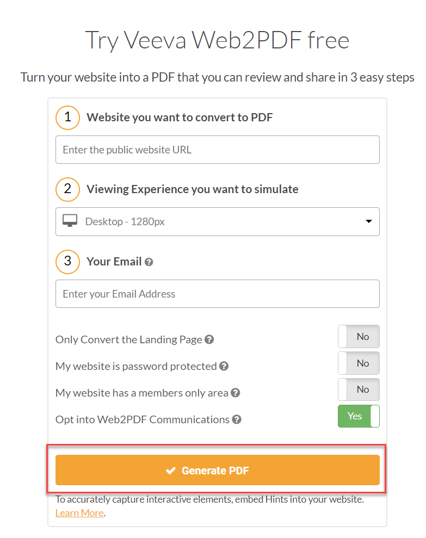This screenshot has height=538, width=426.
Task: Click the Email Address input field
Action: [217, 294]
